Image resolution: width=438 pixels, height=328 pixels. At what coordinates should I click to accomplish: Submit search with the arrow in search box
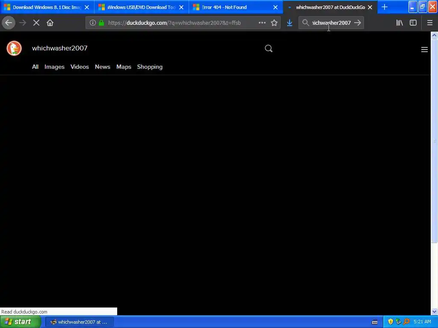(358, 23)
